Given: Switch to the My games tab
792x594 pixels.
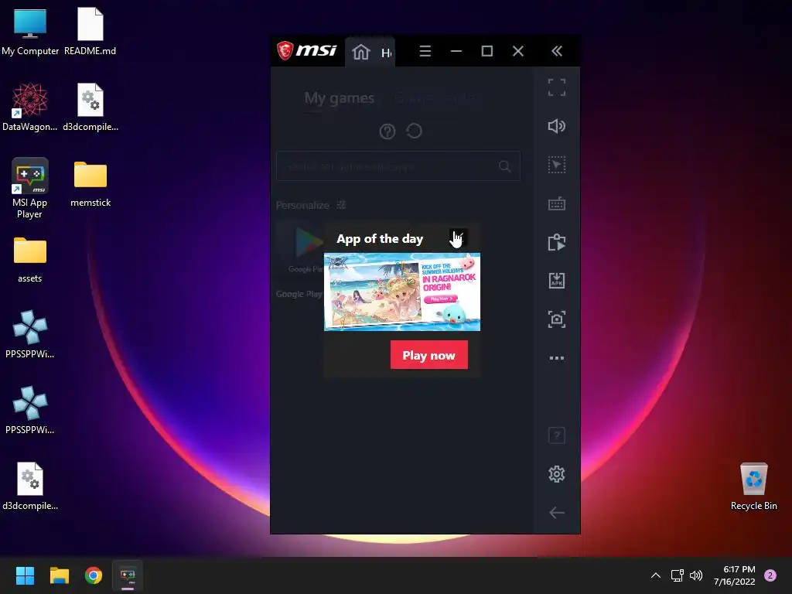Looking at the screenshot, I should [x=339, y=98].
